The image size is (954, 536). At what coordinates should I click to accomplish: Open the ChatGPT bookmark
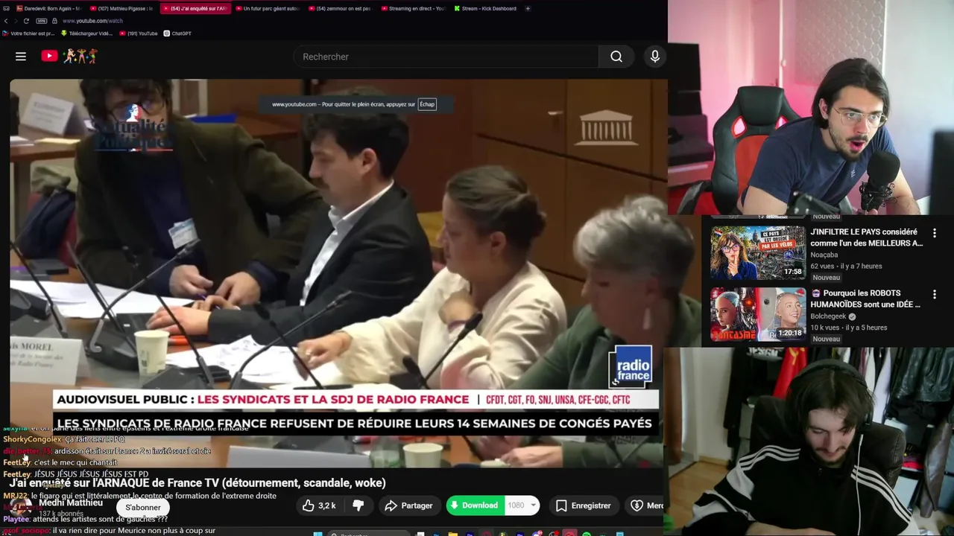[177, 33]
